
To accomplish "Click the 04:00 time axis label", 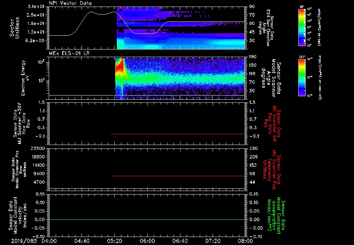I will pyautogui.click(x=49, y=241).
